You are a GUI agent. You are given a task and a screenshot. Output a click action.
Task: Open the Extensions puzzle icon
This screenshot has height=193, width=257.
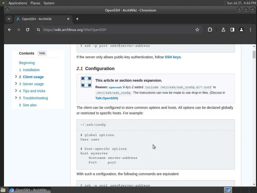(x=210, y=30)
